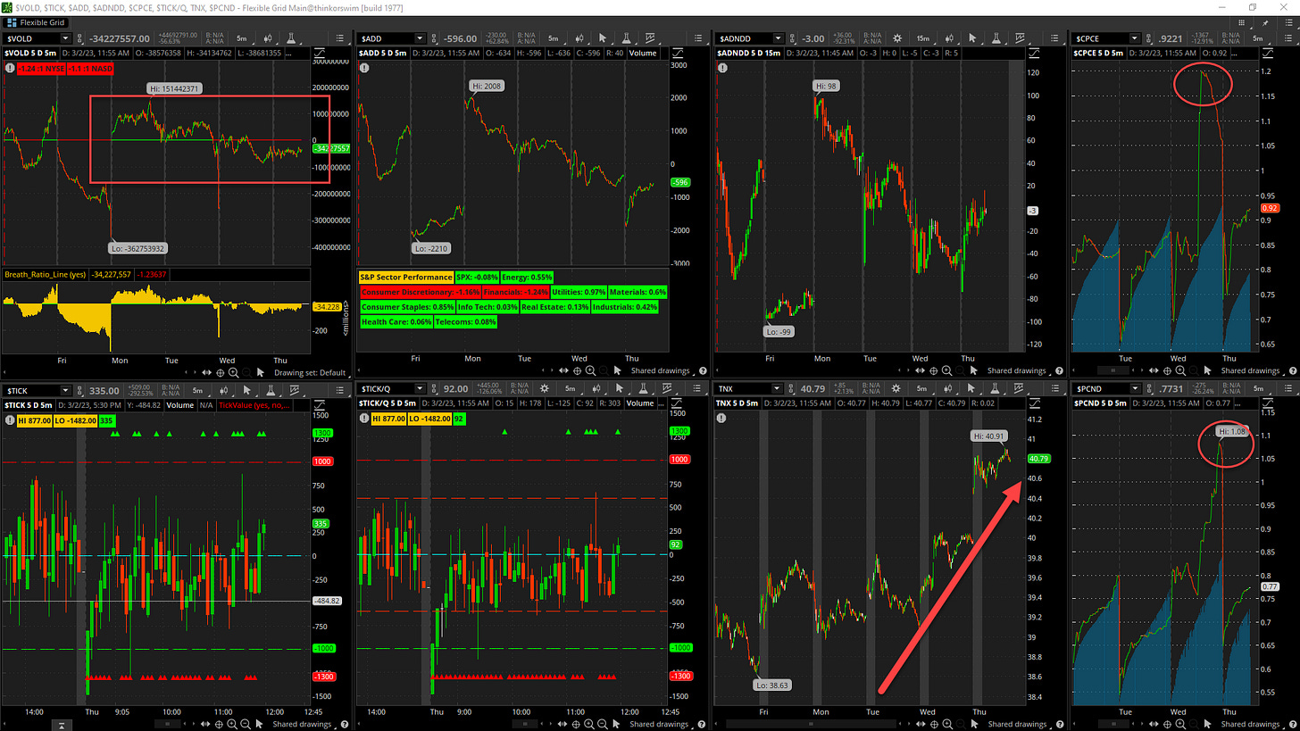Toggle the pin icon in the top-right toolbar

(1265, 22)
